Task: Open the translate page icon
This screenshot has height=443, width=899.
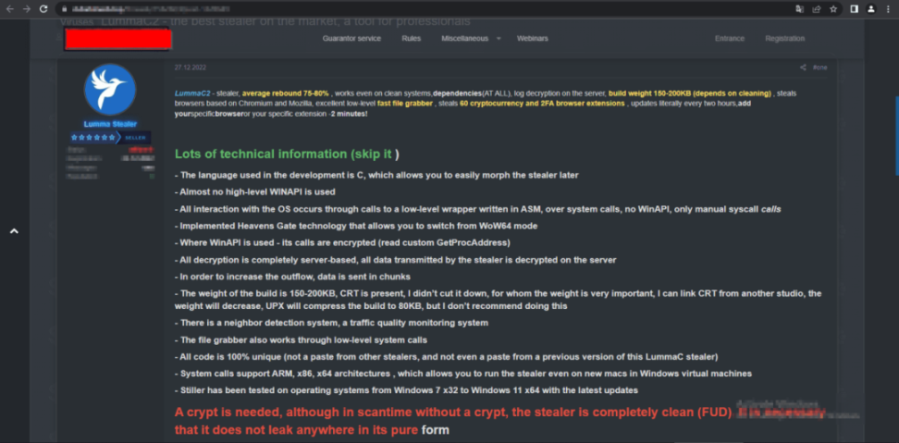Action: coord(799,9)
